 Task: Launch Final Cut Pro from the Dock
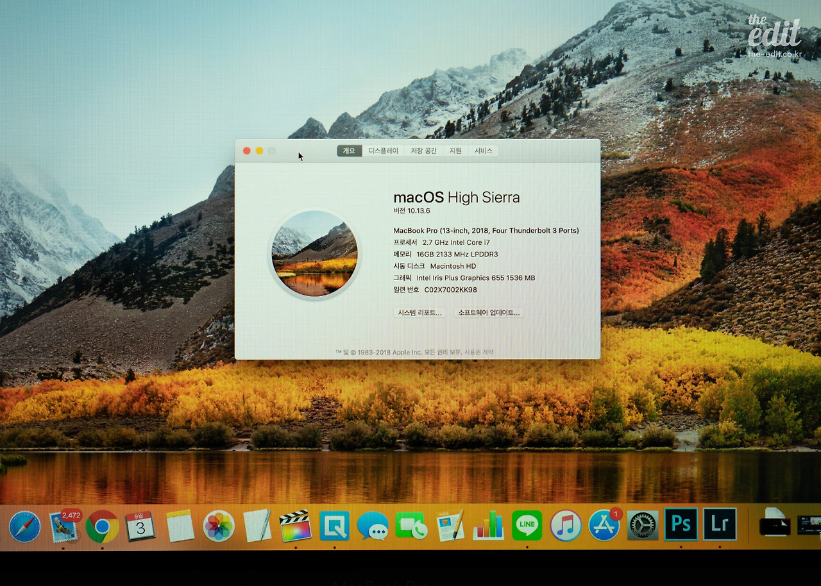point(296,526)
